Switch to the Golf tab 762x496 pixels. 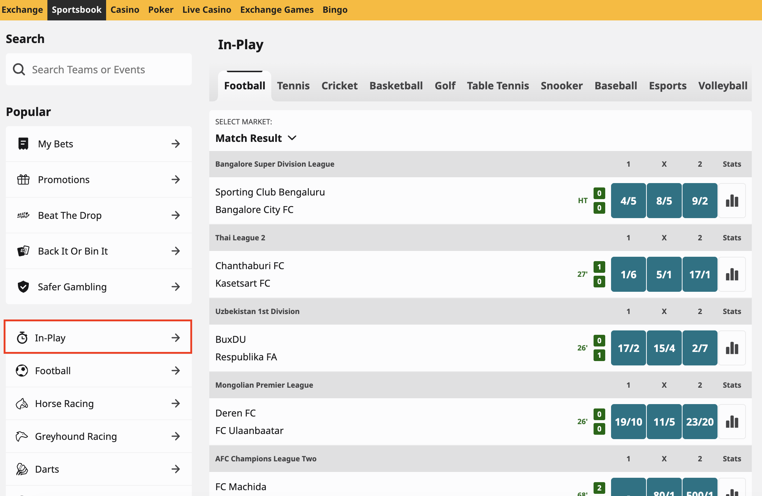tap(445, 86)
